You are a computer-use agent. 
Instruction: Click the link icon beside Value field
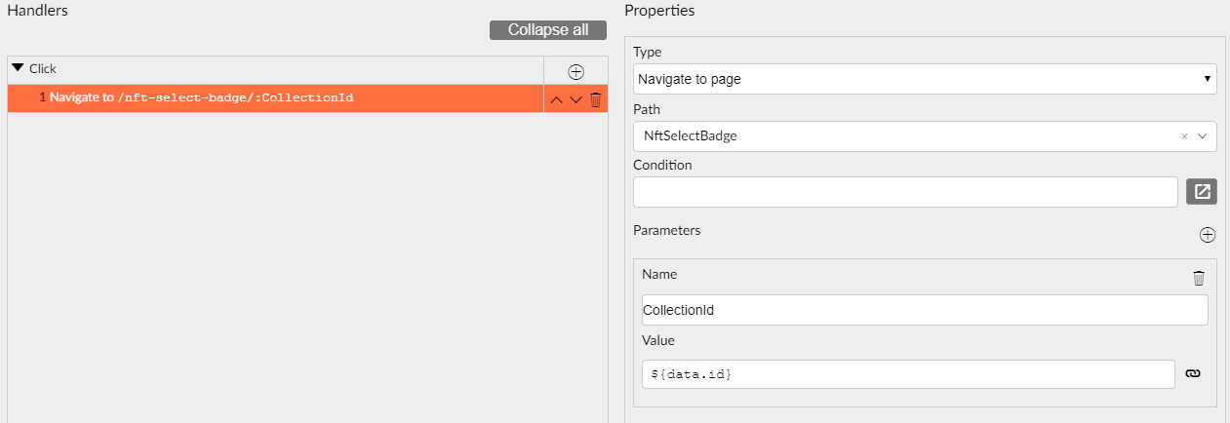tap(1192, 373)
